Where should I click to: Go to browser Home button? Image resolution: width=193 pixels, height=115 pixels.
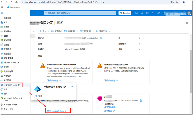click(17, 2)
